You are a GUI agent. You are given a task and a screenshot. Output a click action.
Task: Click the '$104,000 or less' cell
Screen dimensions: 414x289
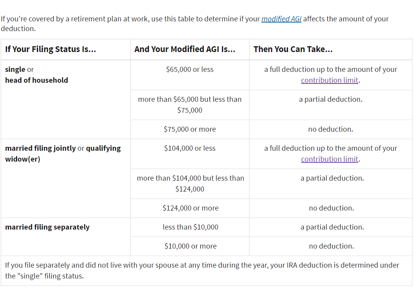(190, 154)
